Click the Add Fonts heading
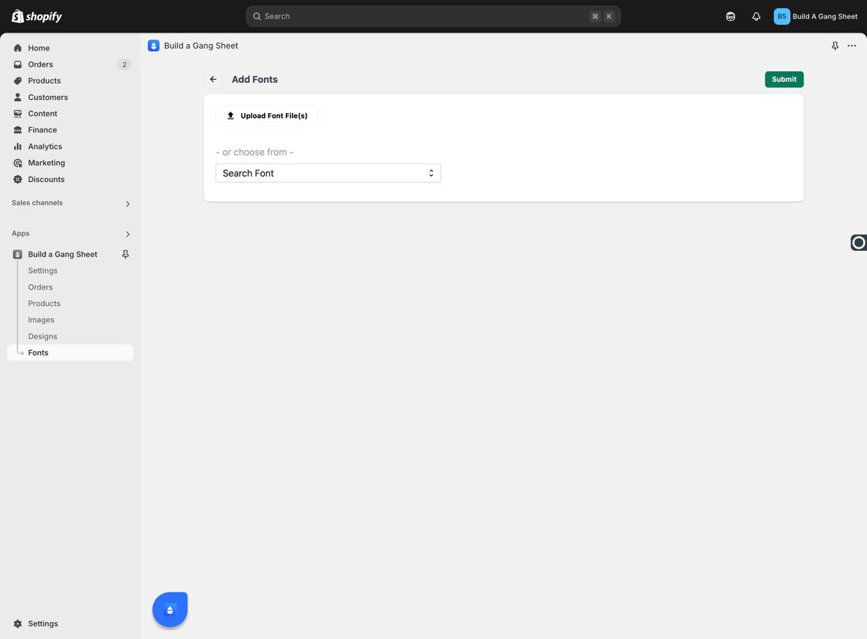The image size is (867, 639). [255, 80]
